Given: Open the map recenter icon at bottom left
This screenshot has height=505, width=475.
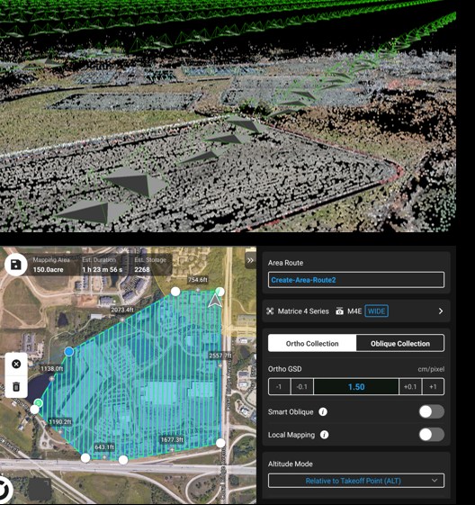Looking at the screenshot, I should 4,491.
